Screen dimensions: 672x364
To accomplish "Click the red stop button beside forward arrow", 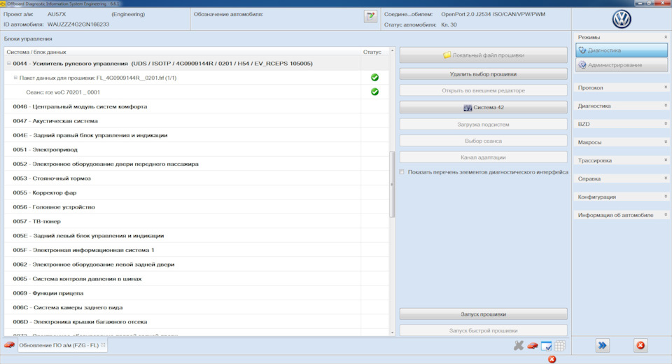I will [640, 346].
